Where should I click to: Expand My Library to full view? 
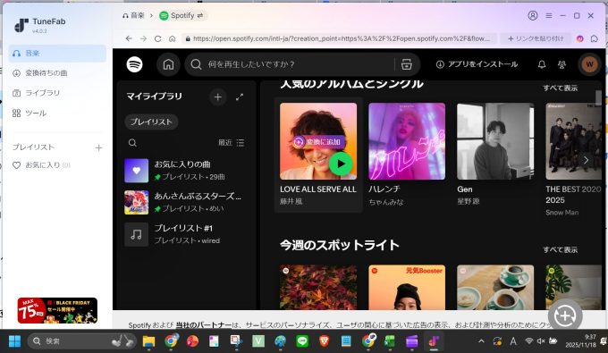[240, 97]
